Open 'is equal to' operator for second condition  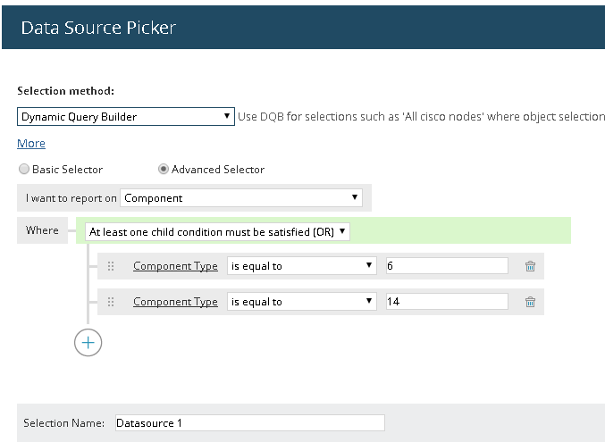pyautogui.click(x=301, y=302)
